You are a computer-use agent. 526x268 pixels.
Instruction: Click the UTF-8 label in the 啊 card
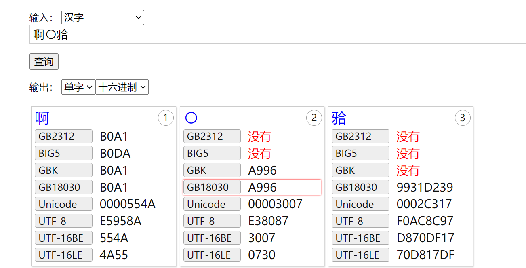(63, 221)
